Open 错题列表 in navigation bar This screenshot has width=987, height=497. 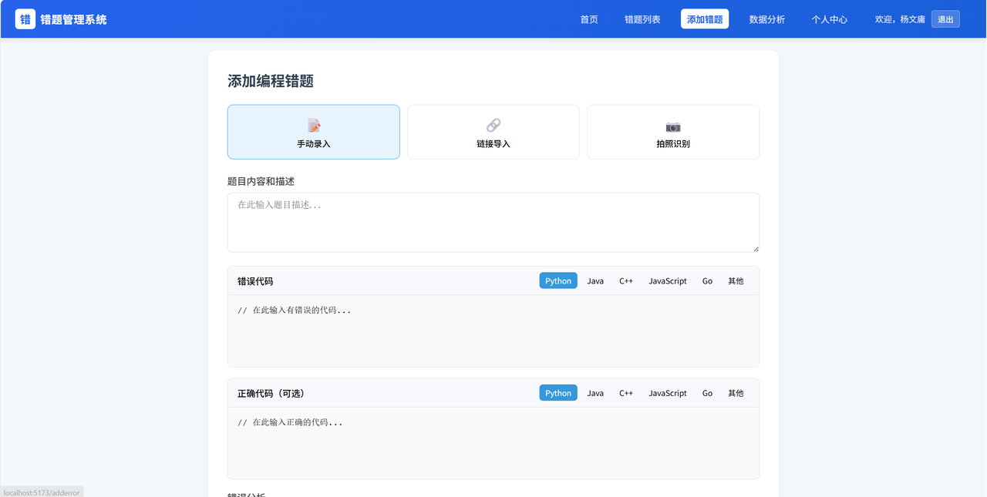coord(642,19)
